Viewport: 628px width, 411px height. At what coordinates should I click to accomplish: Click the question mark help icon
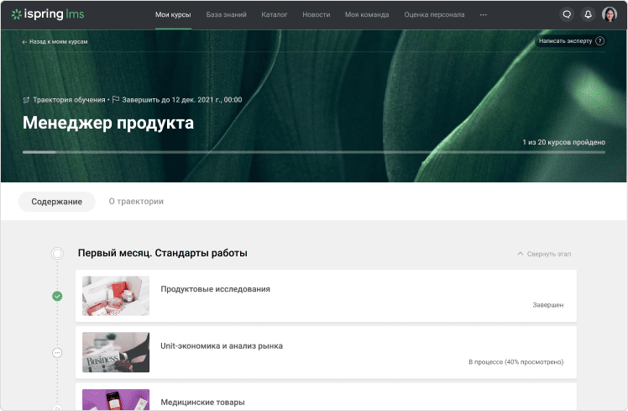599,41
